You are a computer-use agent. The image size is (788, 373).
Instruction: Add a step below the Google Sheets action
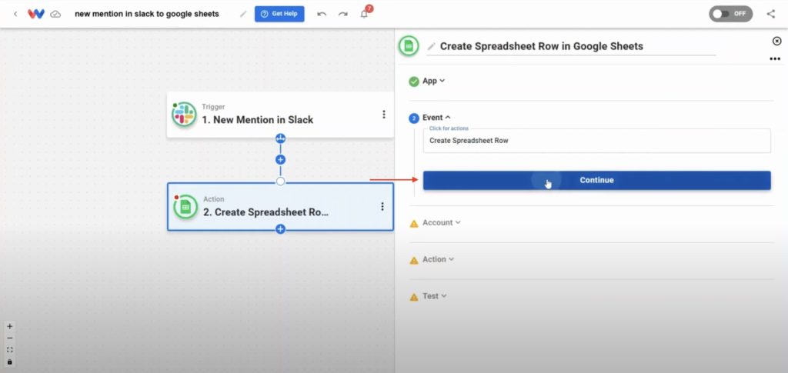(x=280, y=229)
